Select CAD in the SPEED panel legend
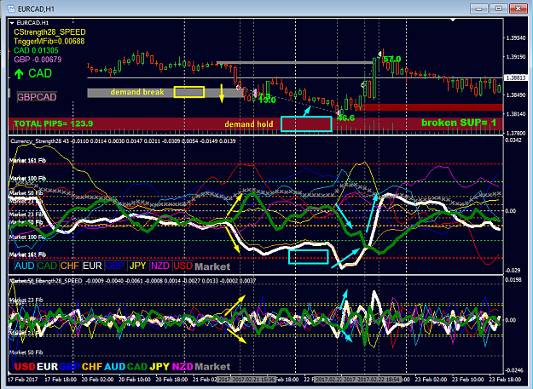Viewport: 533px width, 389px height. [137, 367]
